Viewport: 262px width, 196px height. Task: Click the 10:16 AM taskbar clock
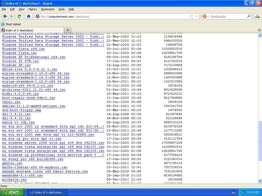point(253,192)
